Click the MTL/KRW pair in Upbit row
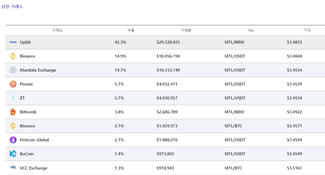The height and width of the screenshot is (175, 325). (234, 42)
